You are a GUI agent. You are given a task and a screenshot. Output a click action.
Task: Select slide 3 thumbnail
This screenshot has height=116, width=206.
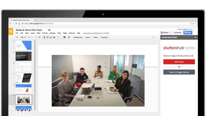(x=23, y=67)
